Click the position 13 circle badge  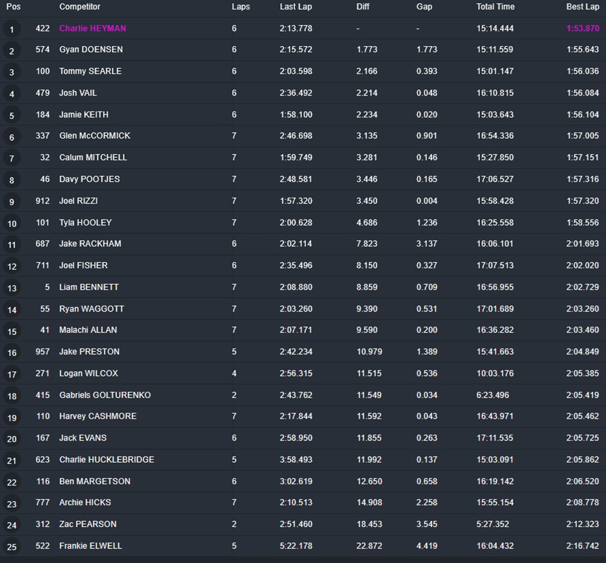point(12,288)
